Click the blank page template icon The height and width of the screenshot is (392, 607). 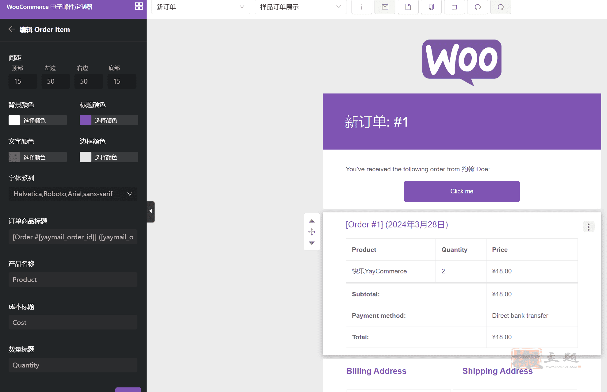click(x=408, y=7)
